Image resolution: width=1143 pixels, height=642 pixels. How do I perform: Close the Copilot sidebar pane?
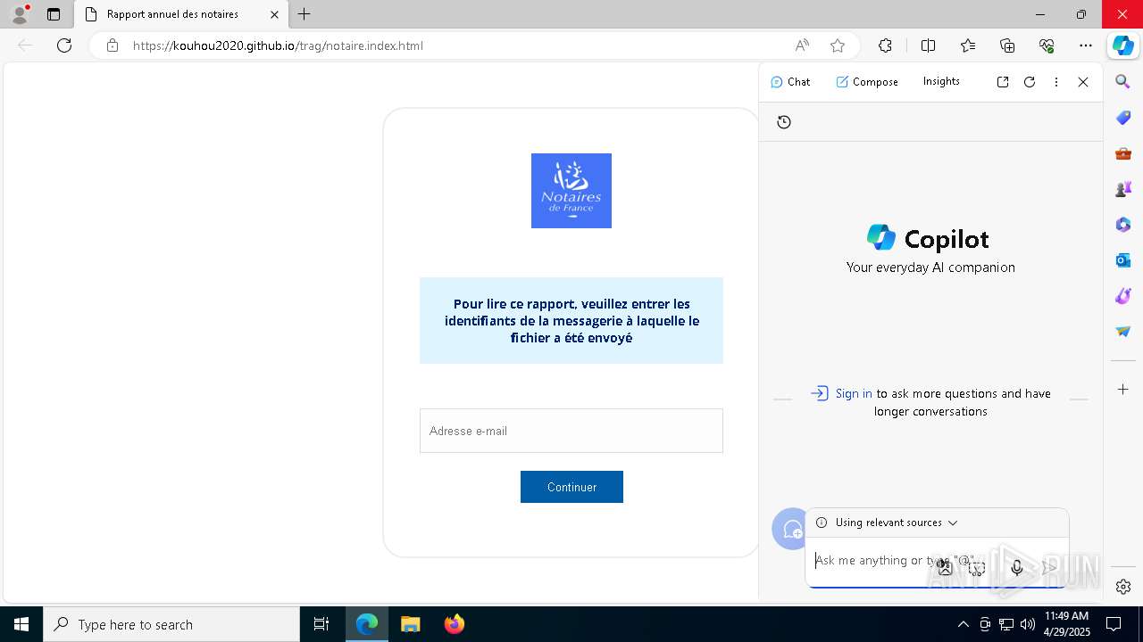[1083, 81]
